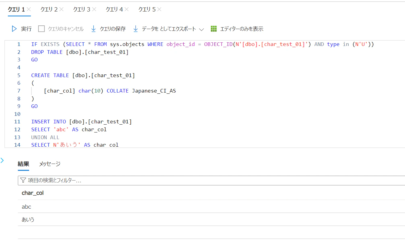
Task: Click the データを としてエクスポート label
Action: [x=169, y=29]
